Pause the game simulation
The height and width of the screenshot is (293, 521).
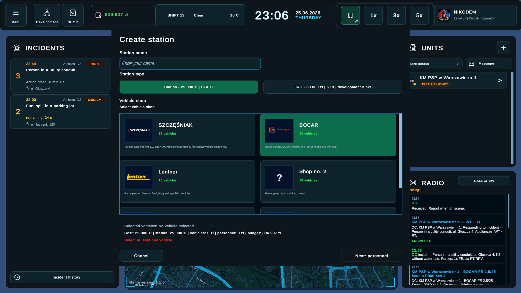point(350,15)
